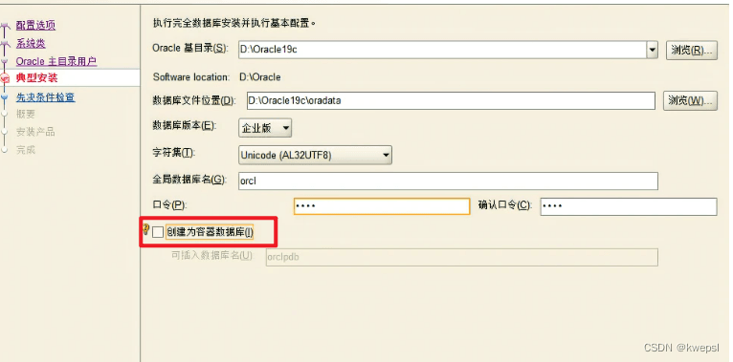Click the 执行完全数据库安装并执行基本配置 description text
Image resolution: width=733 pixels, height=362 pixels.
click(234, 22)
